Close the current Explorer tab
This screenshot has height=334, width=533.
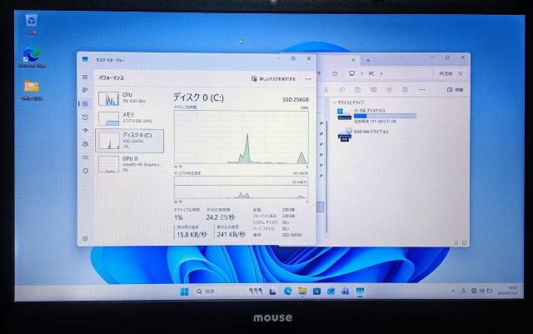point(353,60)
